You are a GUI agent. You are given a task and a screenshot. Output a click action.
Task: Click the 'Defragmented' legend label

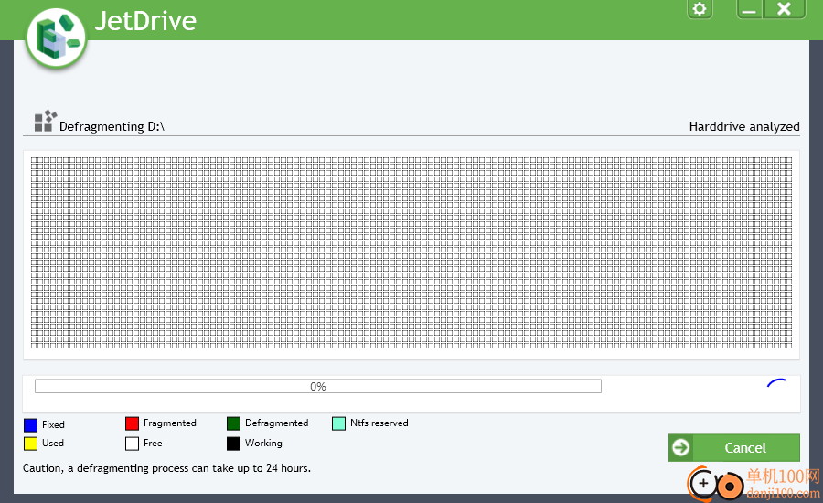coord(276,423)
